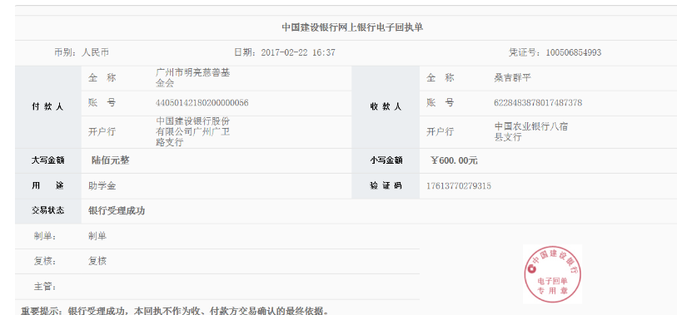Select the currency text 币别：人民币
Image resolution: width=677 pixels, height=315 pixels.
point(81,53)
